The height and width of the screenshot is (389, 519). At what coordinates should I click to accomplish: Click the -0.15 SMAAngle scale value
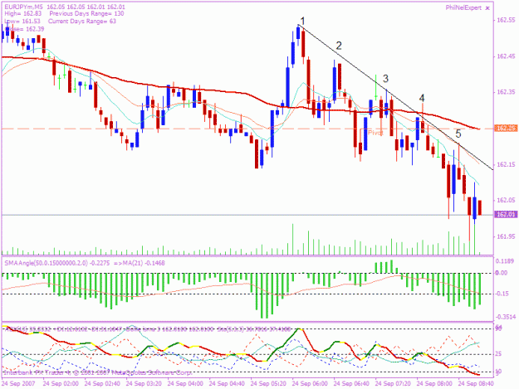point(502,294)
